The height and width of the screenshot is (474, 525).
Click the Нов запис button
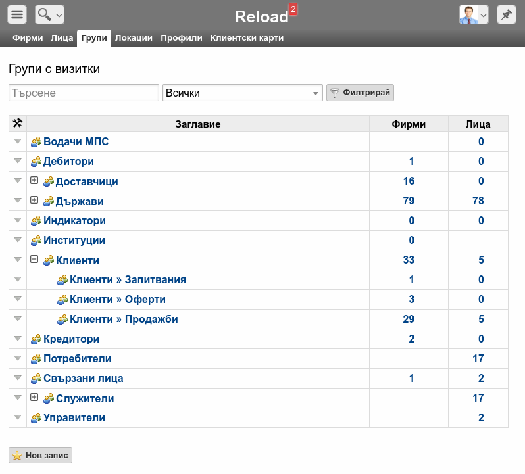click(41, 456)
